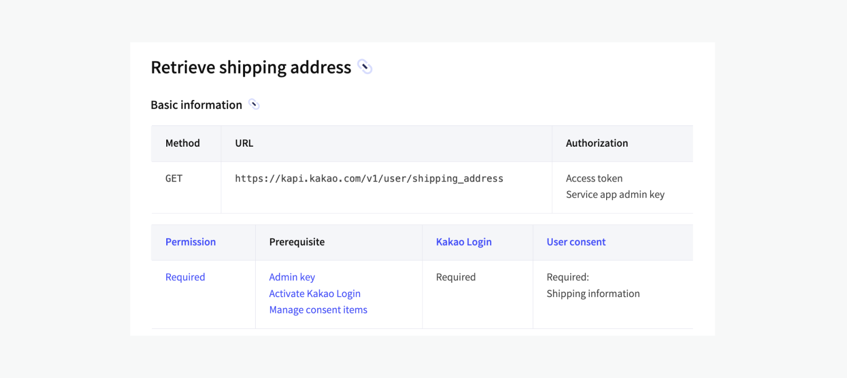Image resolution: width=847 pixels, height=378 pixels.
Task: Click the Kakao Login column header link
Action: click(x=464, y=242)
